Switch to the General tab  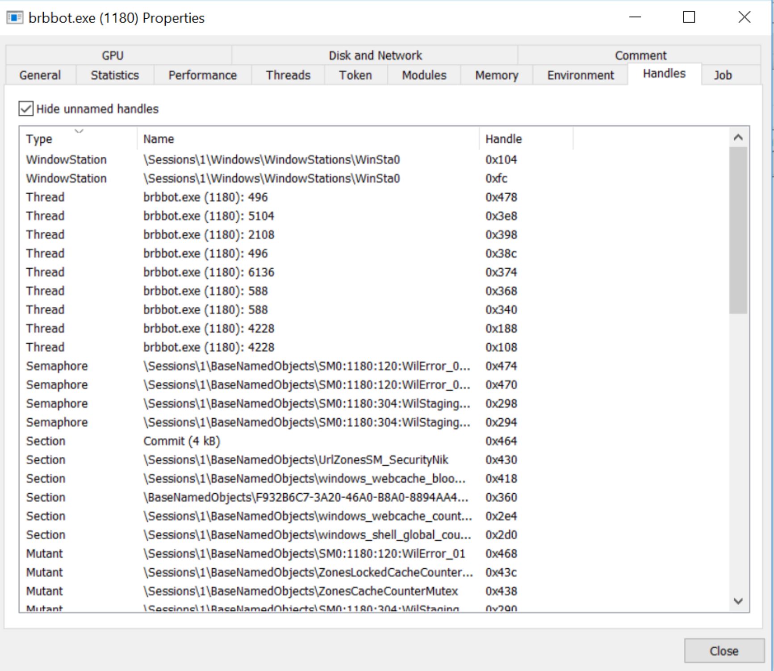point(39,75)
